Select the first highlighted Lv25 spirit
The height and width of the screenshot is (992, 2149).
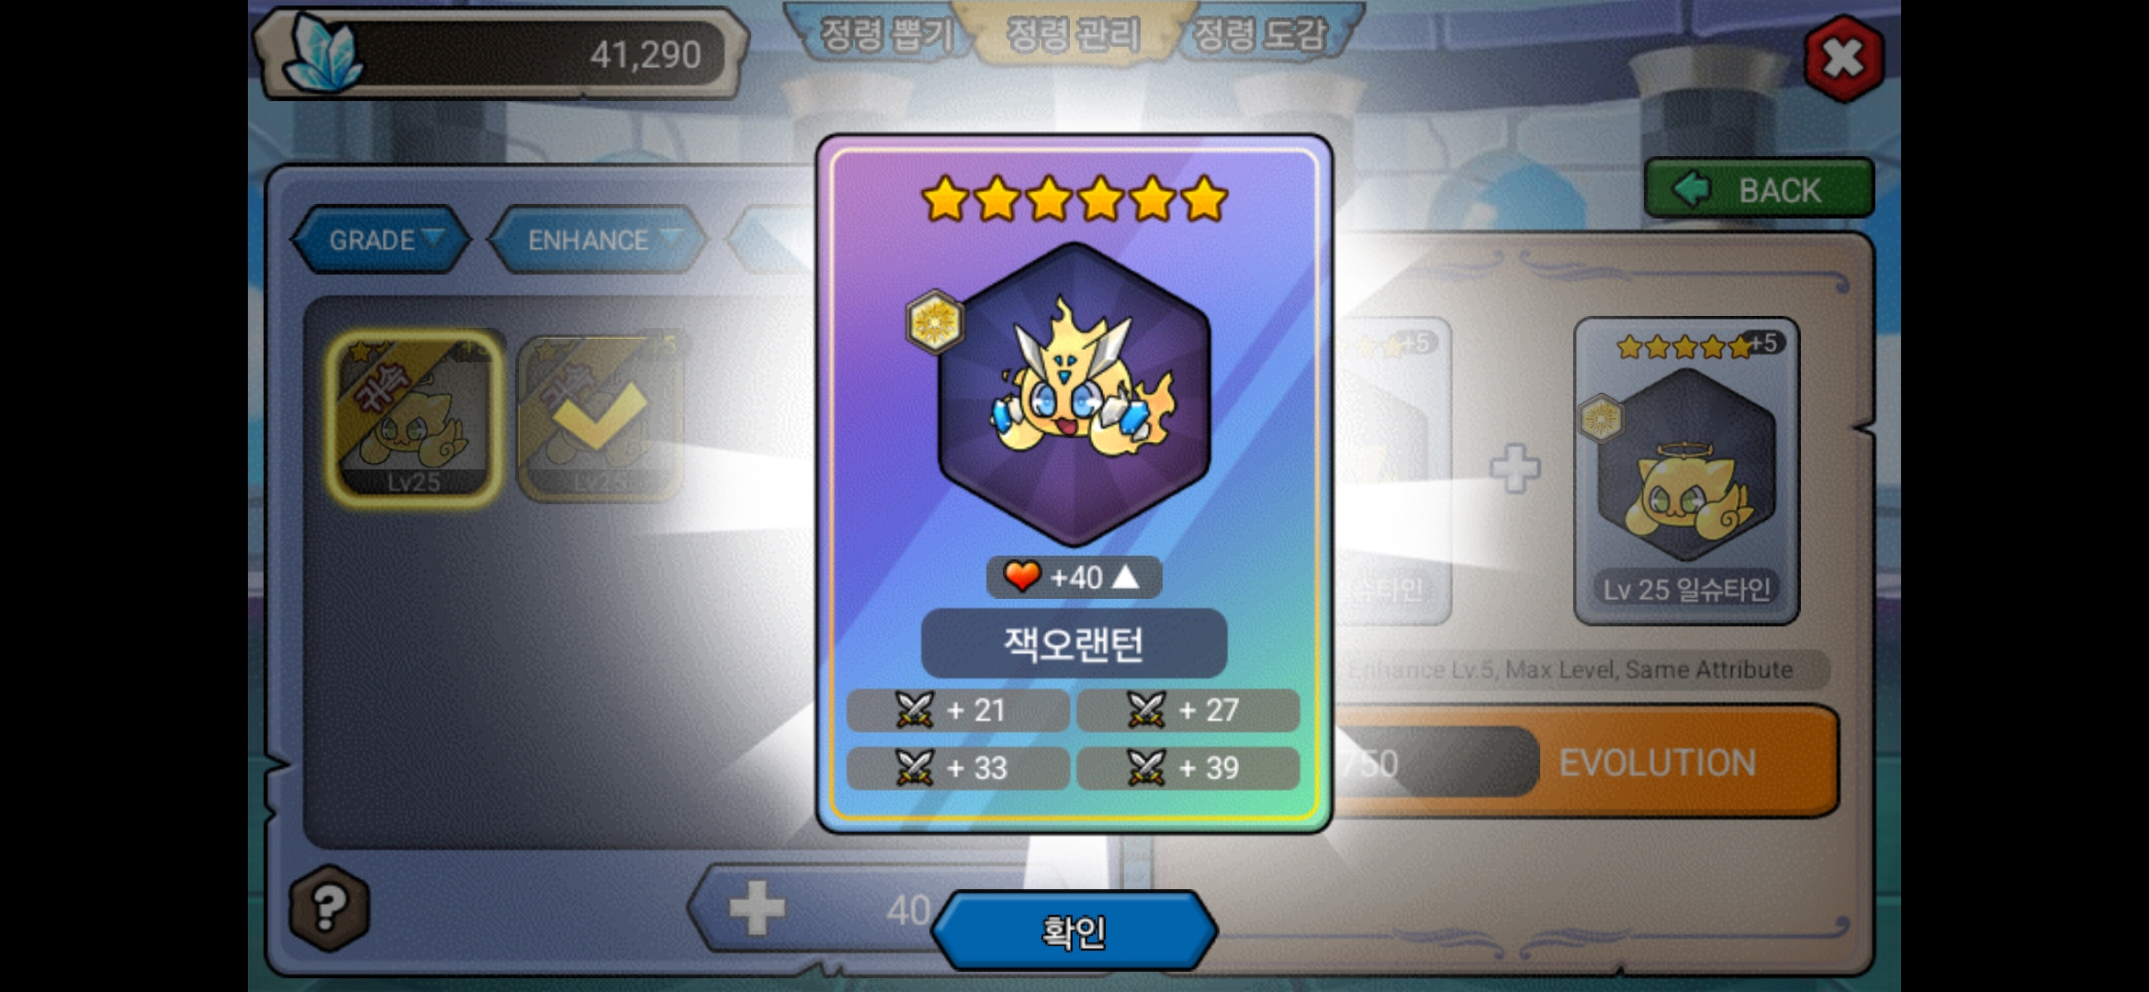(x=413, y=417)
